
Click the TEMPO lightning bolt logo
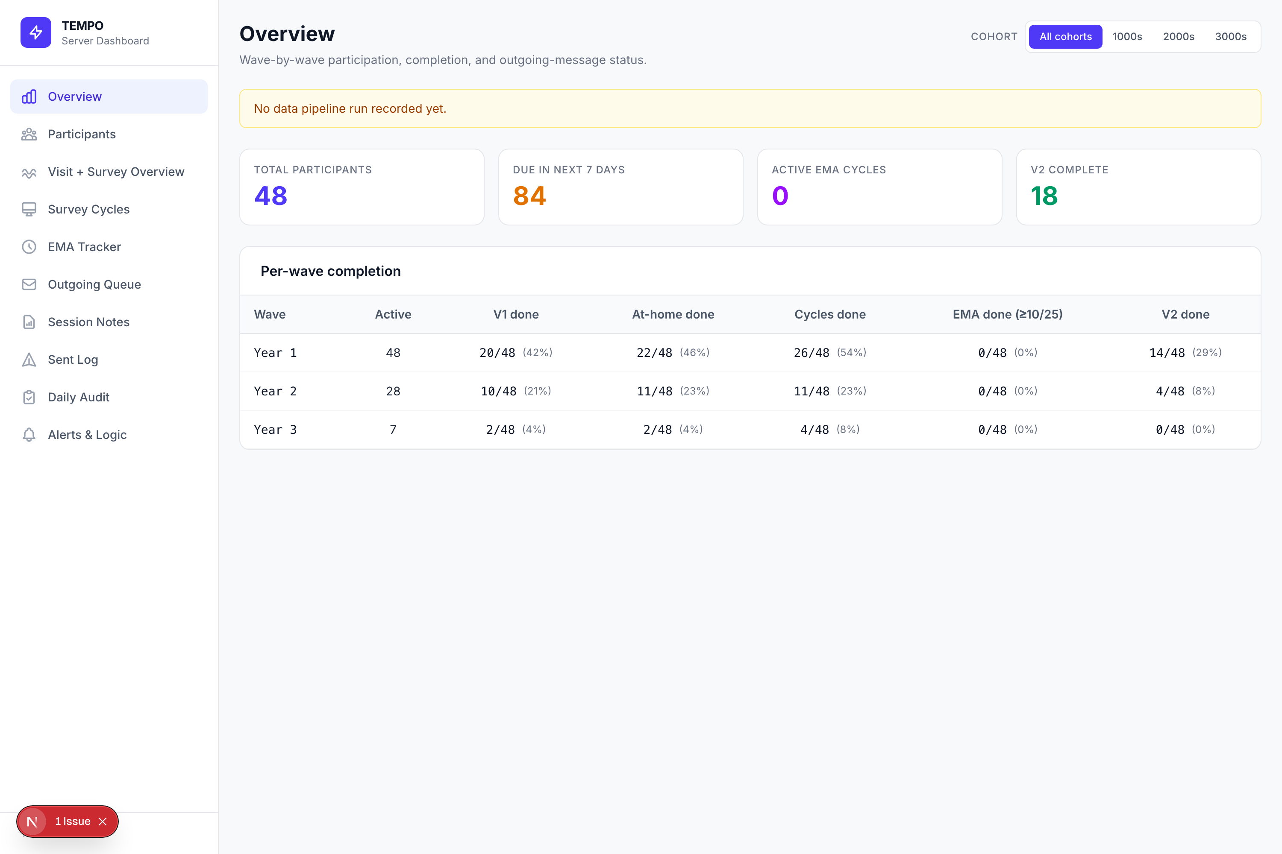[36, 33]
